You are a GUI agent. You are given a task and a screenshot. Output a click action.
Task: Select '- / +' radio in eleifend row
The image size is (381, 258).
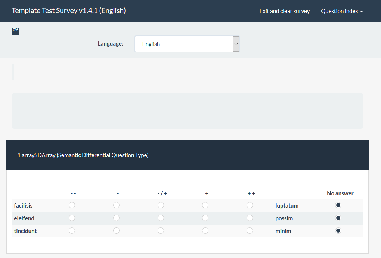click(x=161, y=218)
